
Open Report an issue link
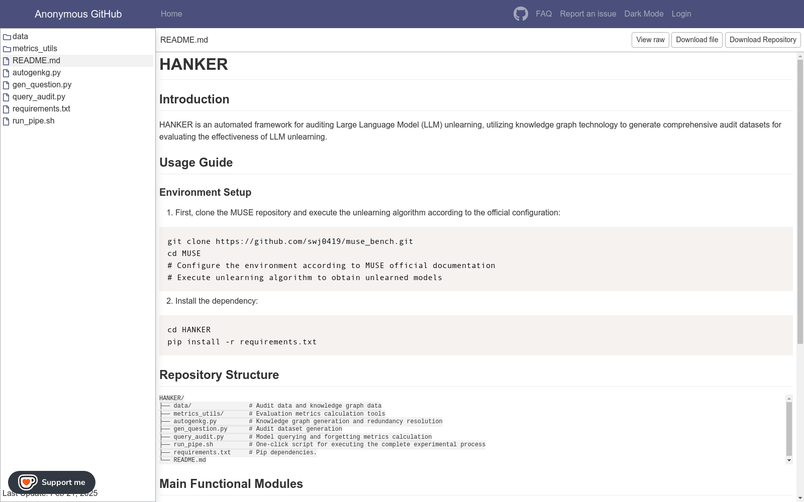[x=588, y=14]
